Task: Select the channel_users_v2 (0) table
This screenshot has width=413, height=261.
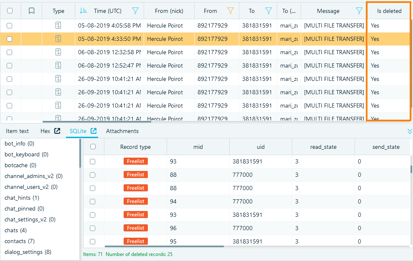Action: point(31,187)
